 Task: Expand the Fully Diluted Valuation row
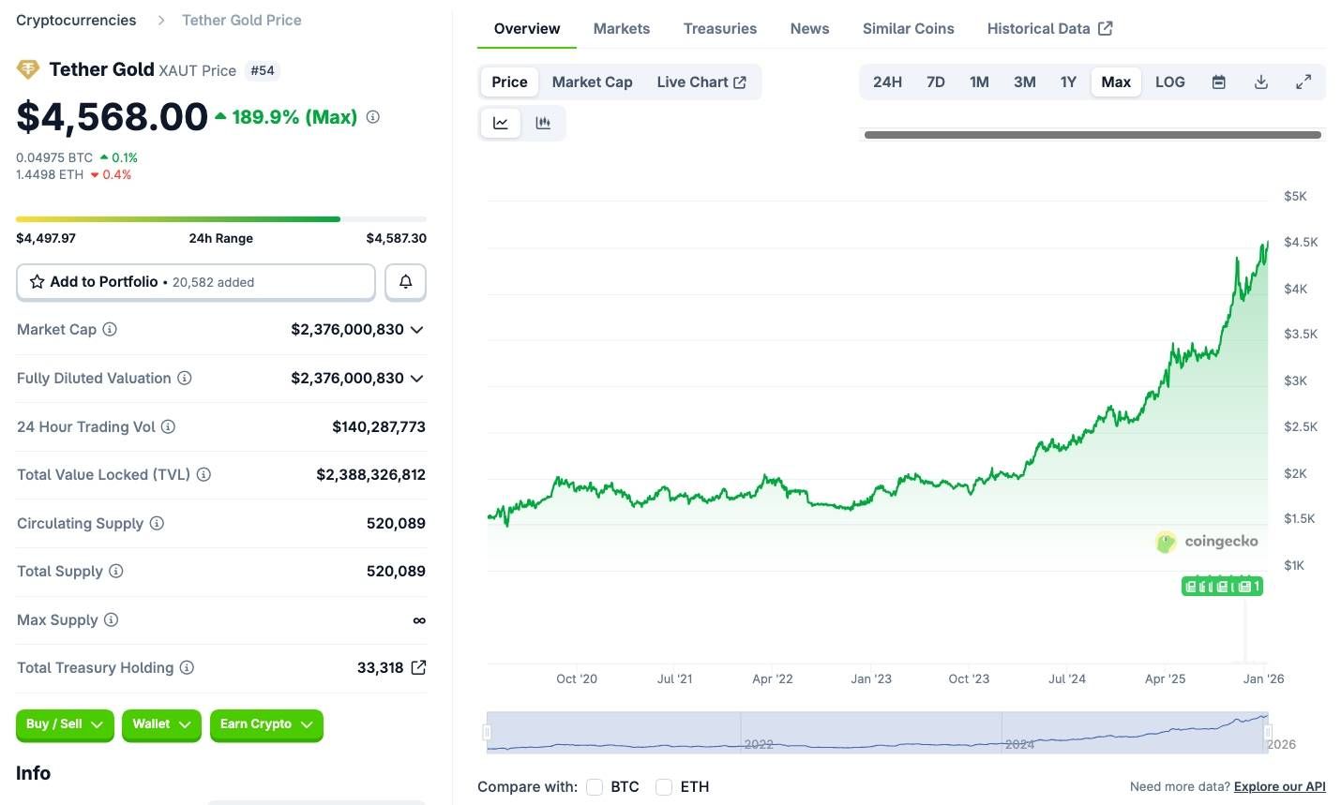[x=416, y=378]
